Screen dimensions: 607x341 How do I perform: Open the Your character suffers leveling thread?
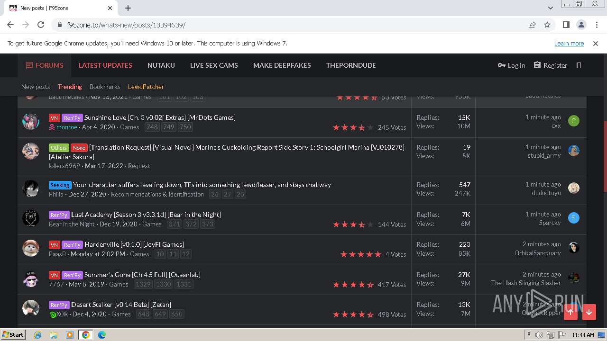202,185
